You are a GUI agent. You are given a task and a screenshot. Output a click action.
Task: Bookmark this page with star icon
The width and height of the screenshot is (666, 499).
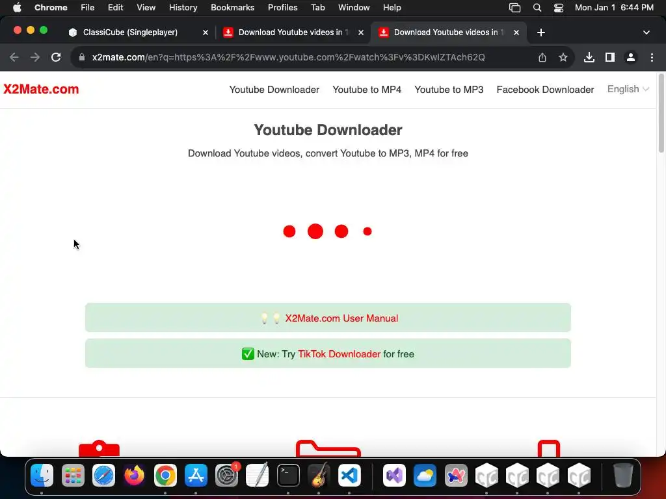563,57
